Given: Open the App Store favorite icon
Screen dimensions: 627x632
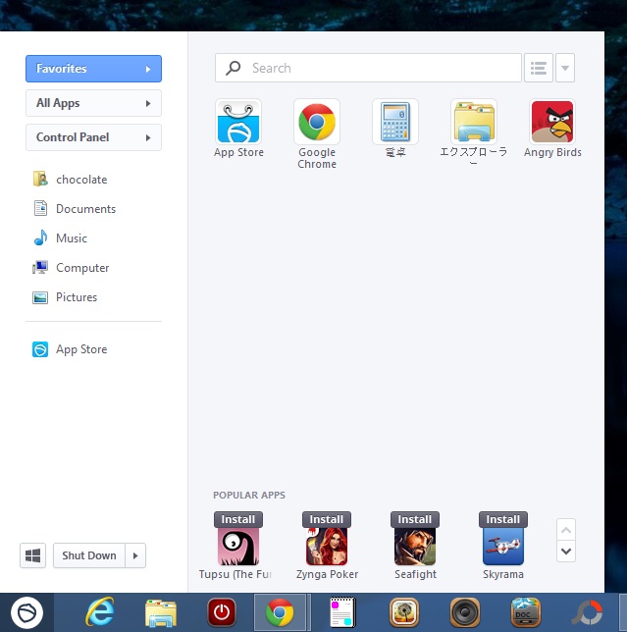Looking at the screenshot, I should pyautogui.click(x=238, y=122).
